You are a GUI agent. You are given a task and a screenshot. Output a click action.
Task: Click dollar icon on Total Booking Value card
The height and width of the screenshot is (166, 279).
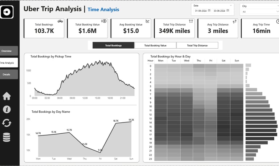(104, 21)
